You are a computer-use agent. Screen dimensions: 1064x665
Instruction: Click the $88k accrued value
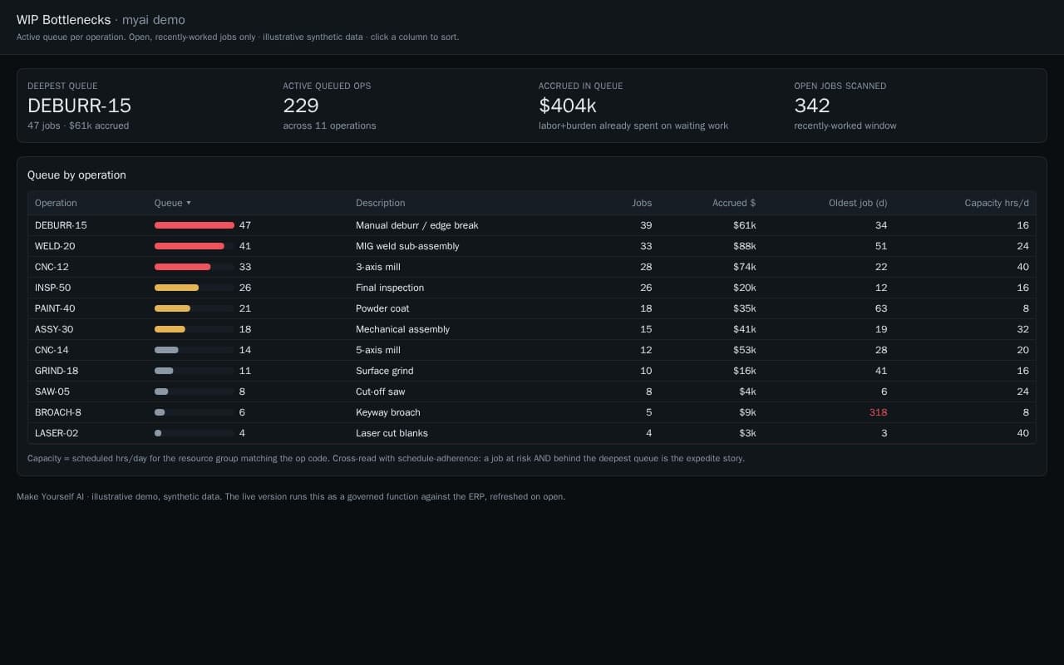[745, 246]
